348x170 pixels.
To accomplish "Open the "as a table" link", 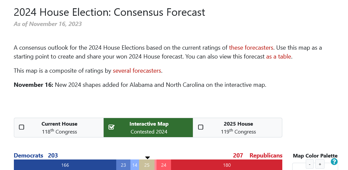I will click(x=279, y=56).
